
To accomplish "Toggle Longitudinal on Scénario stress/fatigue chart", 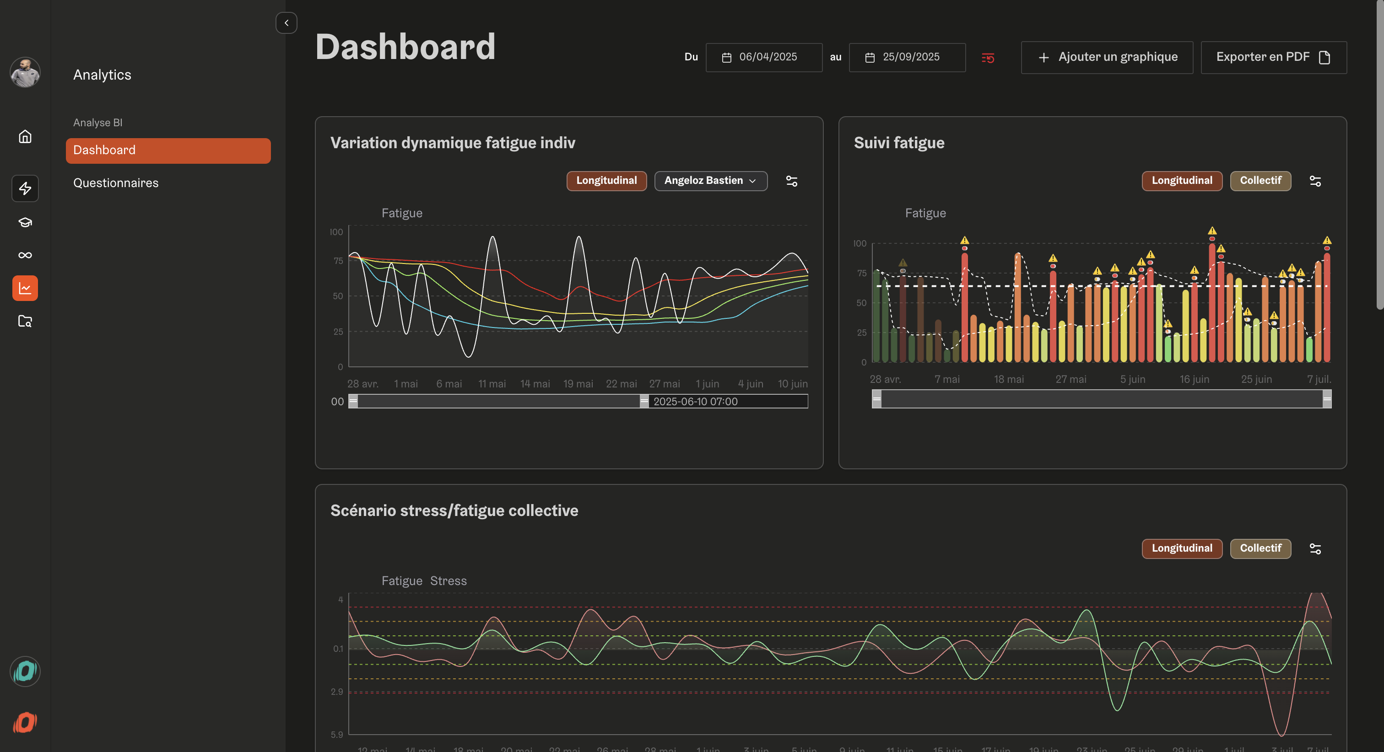I will (1181, 548).
